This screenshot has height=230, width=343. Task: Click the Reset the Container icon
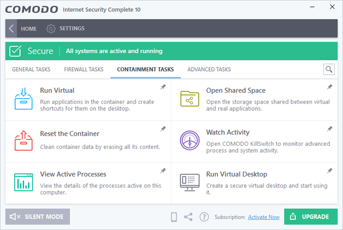point(22,140)
